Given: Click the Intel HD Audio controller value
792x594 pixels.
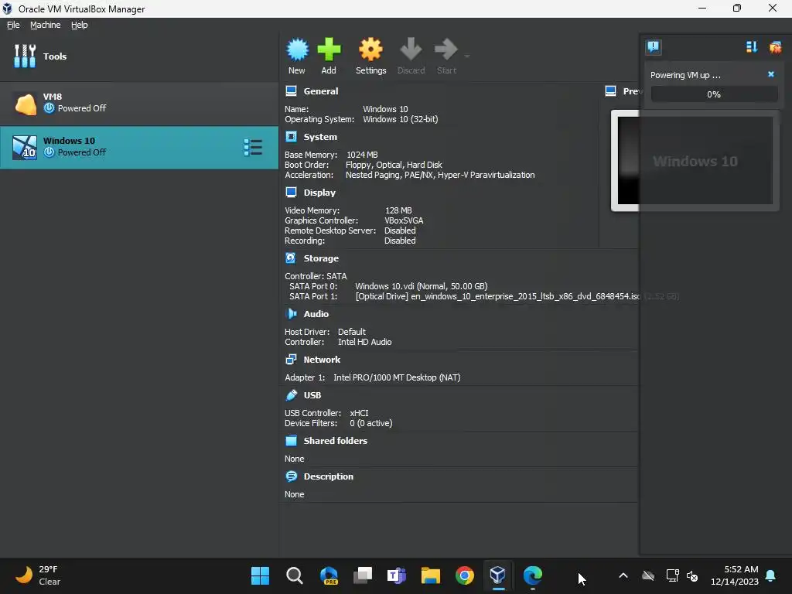Looking at the screenshot, I should [x=365, y=342].
